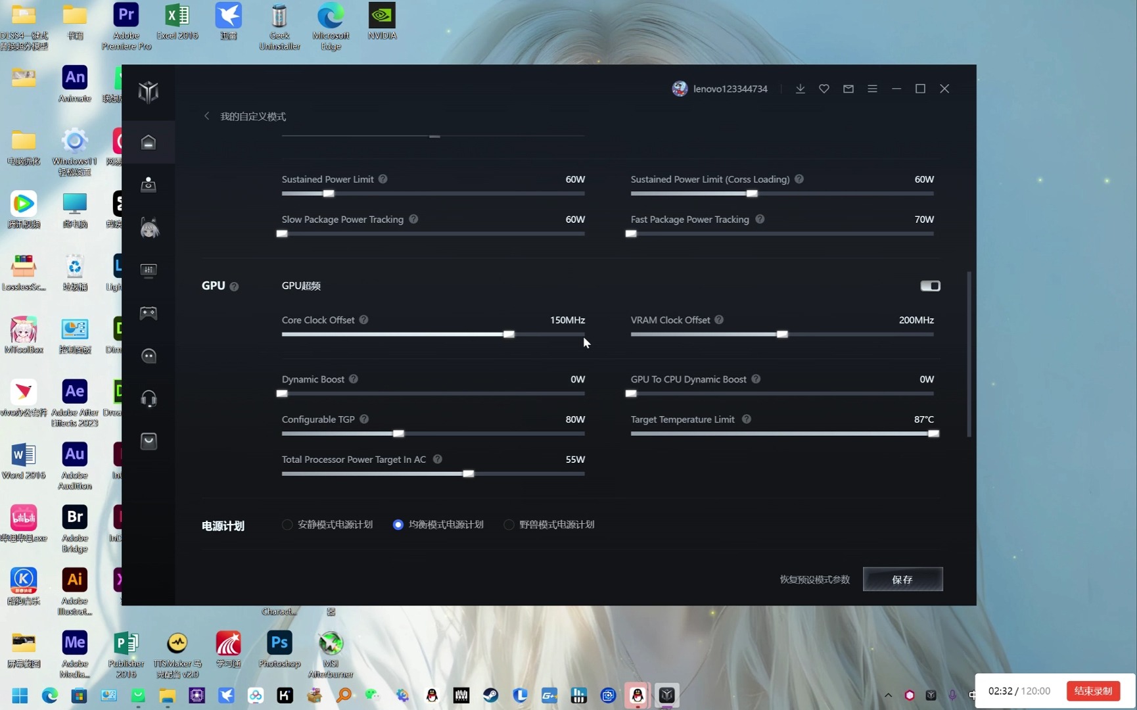Toggle the GPU超频 switch
The height and width of the screenshot is (710, 1137).
coord(930,286)
